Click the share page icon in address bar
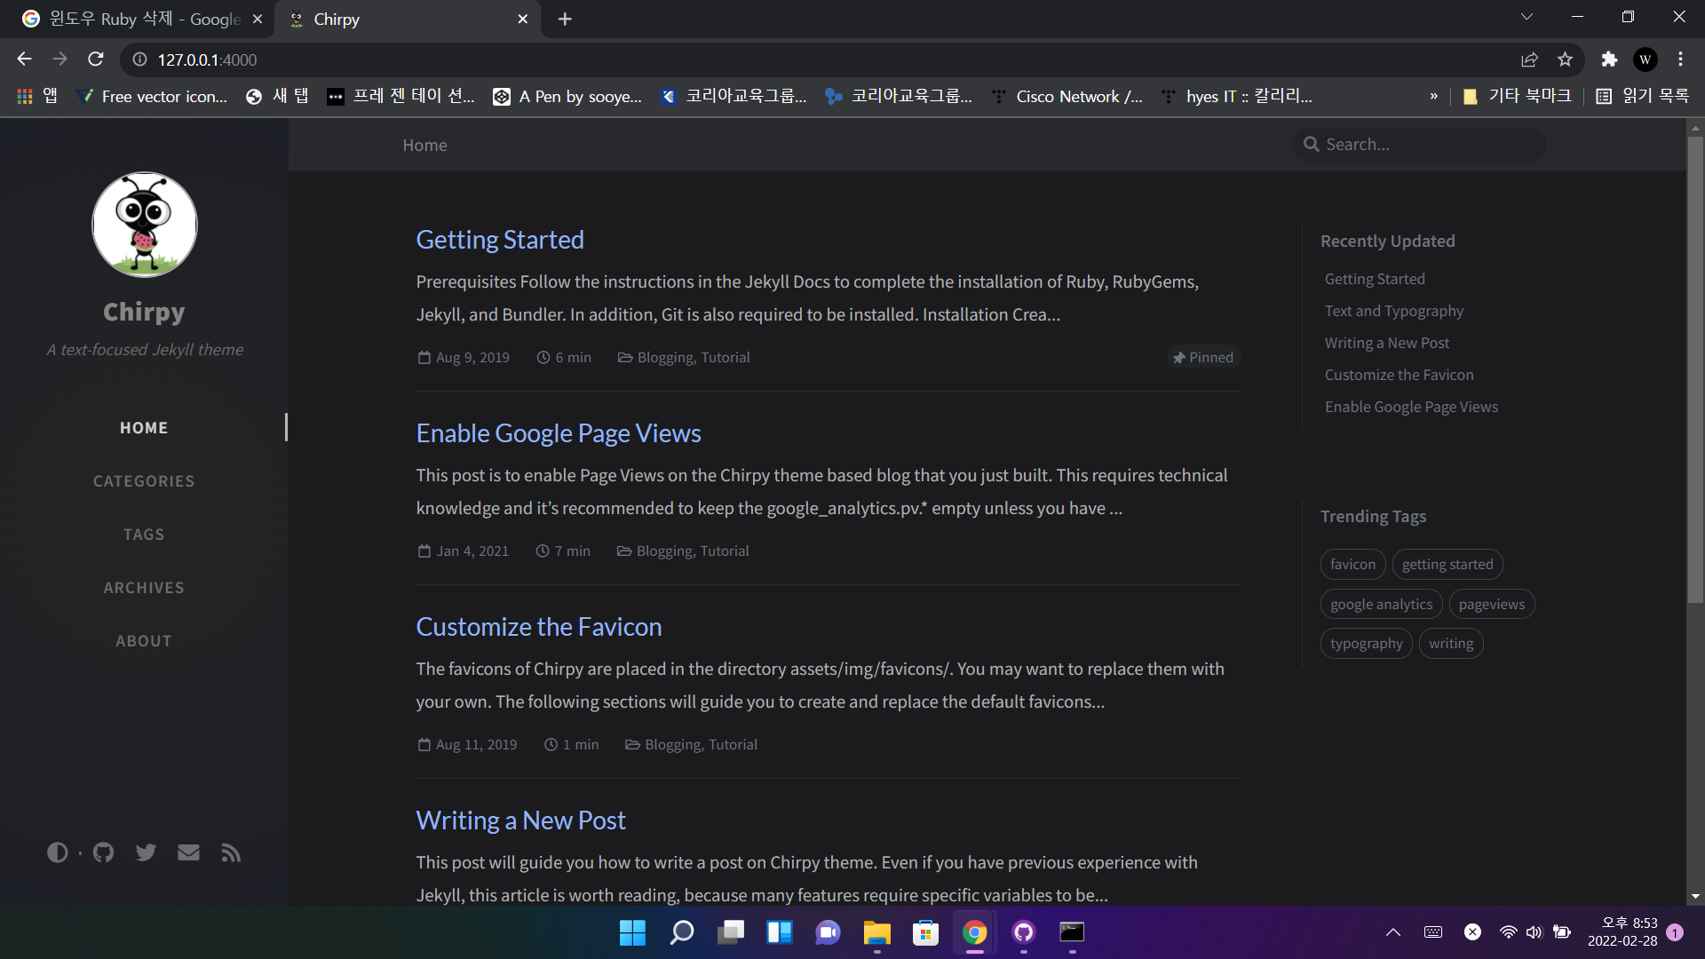 [1529, 59]
